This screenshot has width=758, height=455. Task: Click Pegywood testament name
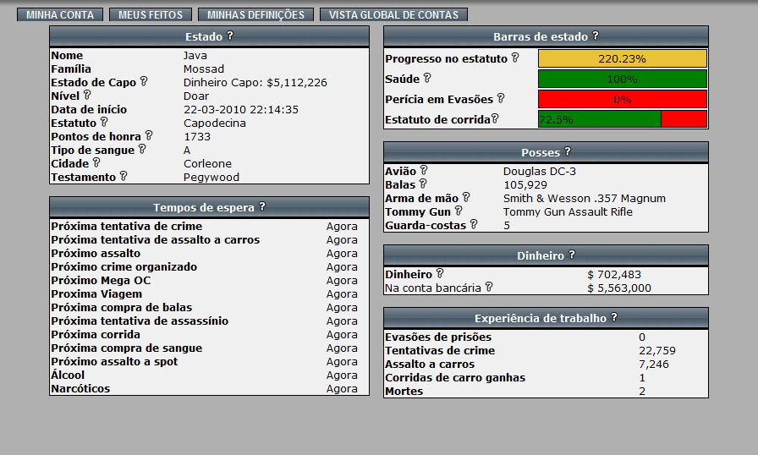click(x=211, y=178)
